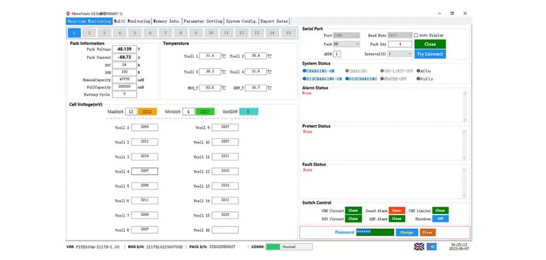The width and height of the screenshot is (546, 260).
Task: Click the Normal COMM status text
Action: point(289,247)
